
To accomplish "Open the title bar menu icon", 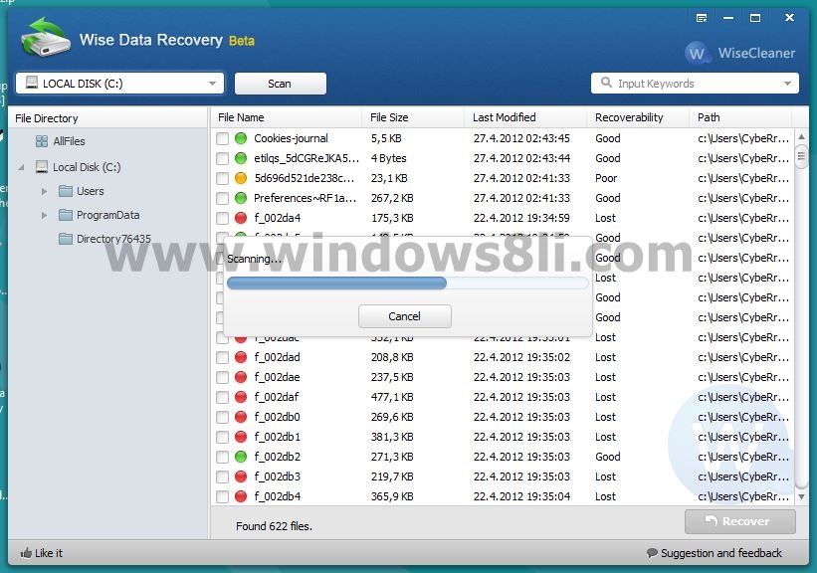I will (x=702, y=18).
